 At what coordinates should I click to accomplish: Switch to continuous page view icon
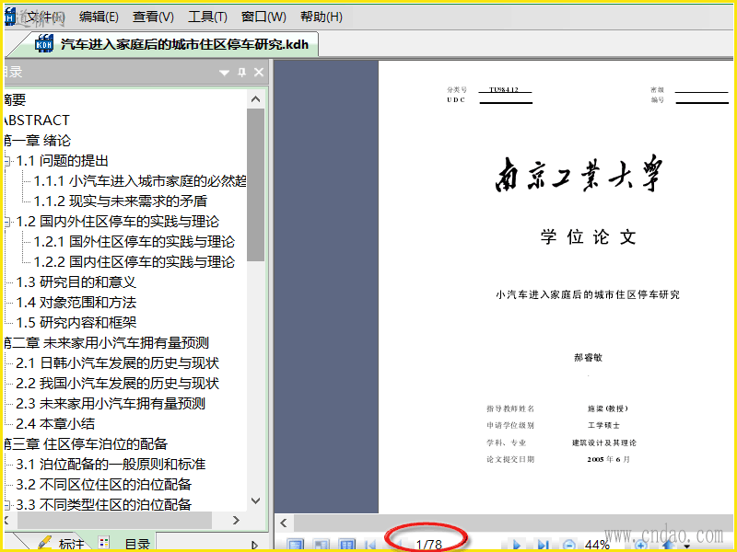[322, 545]
